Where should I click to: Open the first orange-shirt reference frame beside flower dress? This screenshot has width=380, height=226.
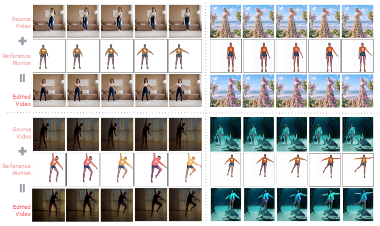226,56
